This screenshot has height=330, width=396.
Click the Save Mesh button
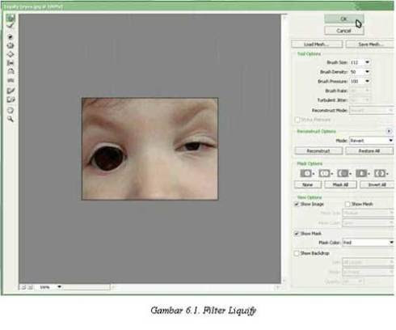click(x=370, y=44)
